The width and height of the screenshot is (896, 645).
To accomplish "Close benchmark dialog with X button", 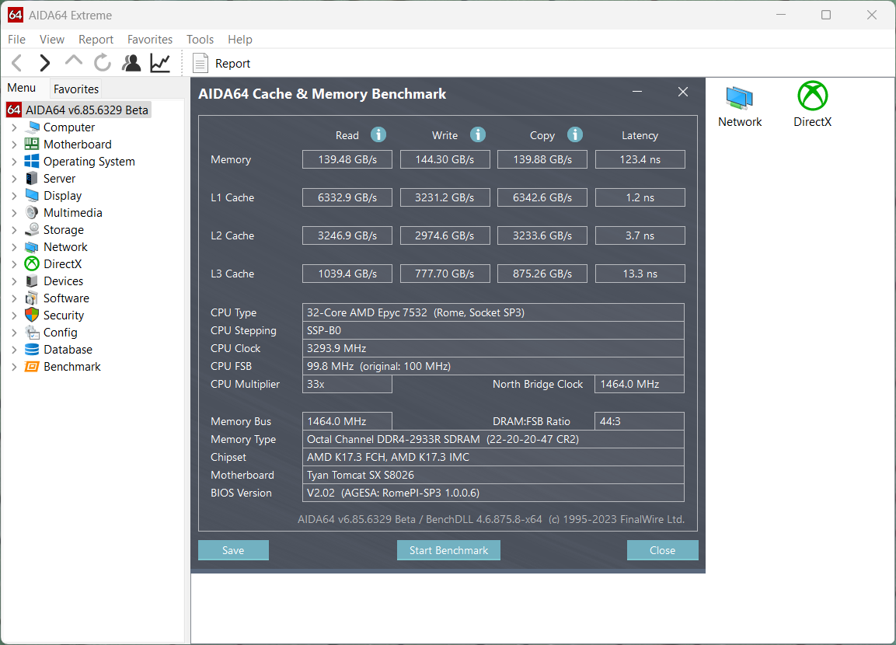I will click(683, 92).
